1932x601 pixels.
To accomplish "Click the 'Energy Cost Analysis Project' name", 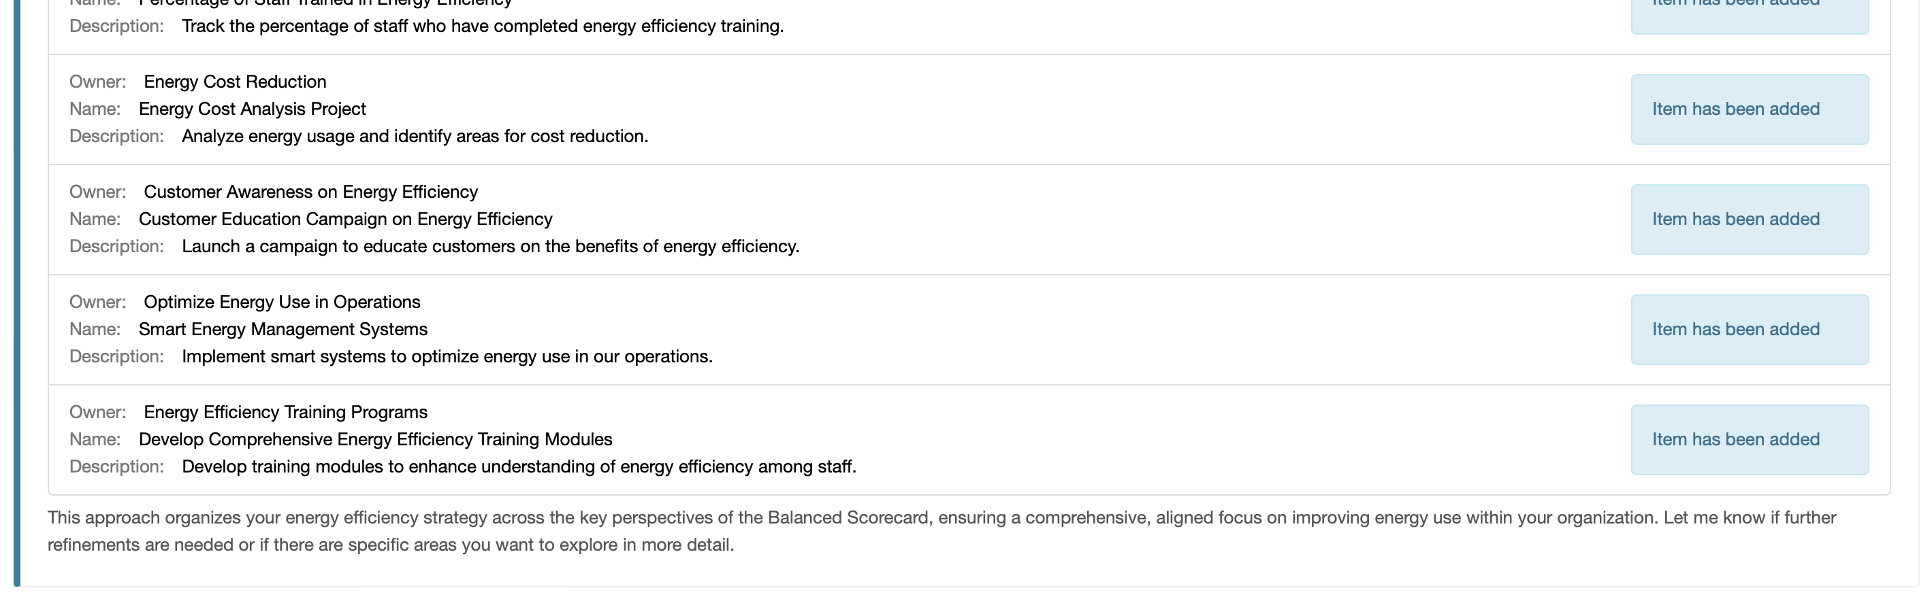I will pos(252,109).
